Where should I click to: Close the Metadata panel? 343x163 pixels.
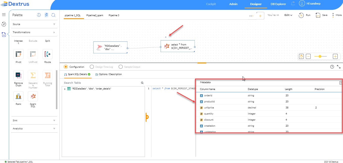tap(341, 83)
